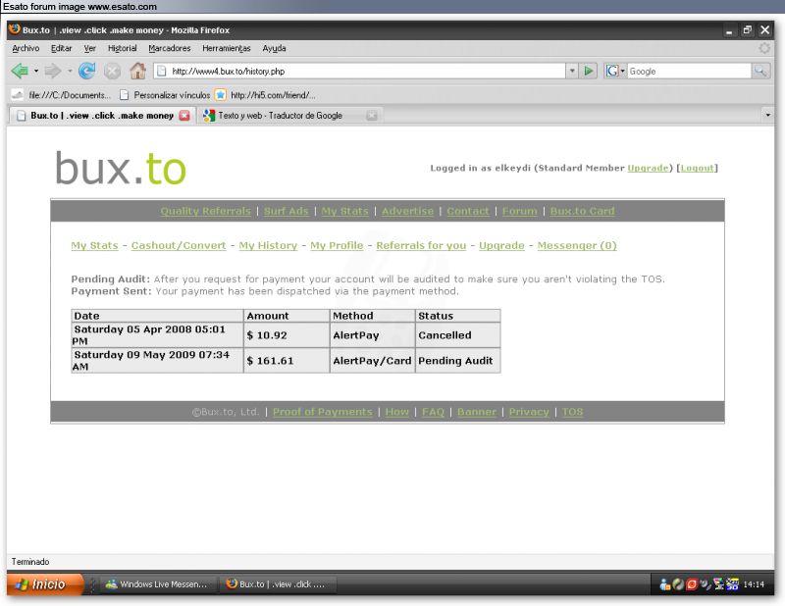The width and height of the screenshot is (785, 606).
Task: Click the Google search engine icon
Action: pos(611,71)
